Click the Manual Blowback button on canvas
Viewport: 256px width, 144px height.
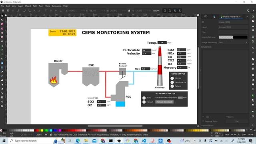(164, 102)
